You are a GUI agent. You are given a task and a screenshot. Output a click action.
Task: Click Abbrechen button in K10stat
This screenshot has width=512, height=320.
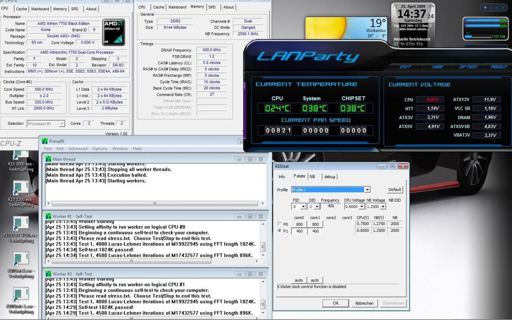(365, 303)
